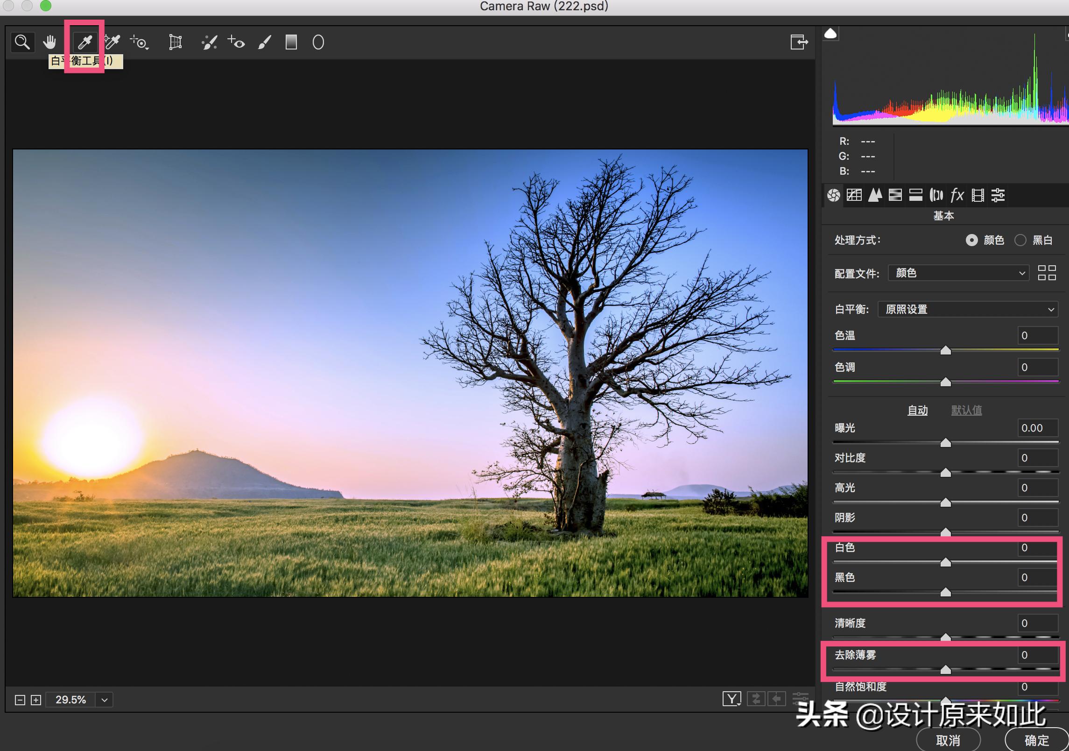Click the 曝光 exposure value field
This screenshot has height=751, width=1069.
point(1037,428)
